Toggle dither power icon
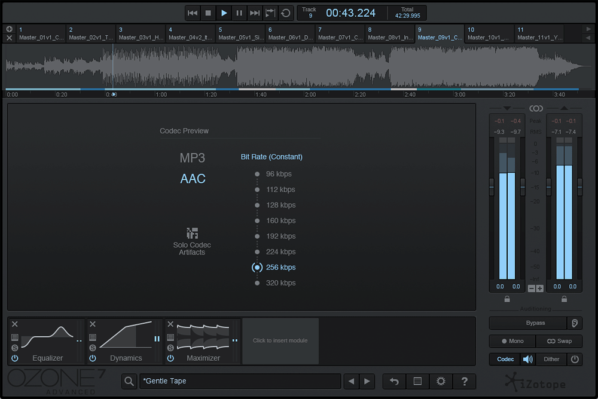Screen dimensions: 598x399 pyautogui.click(x=575, y=359)
